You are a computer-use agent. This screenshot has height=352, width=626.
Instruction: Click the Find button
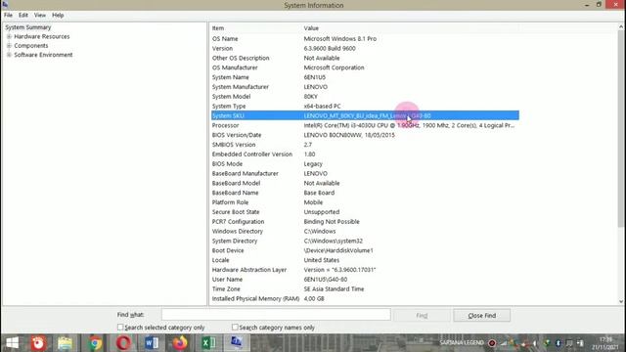(422, 315)
